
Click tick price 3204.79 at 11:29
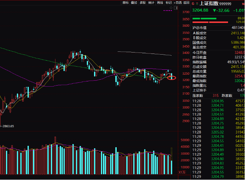pos(217,176)
